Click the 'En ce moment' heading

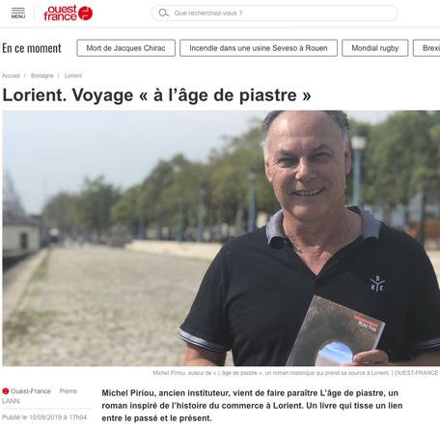click(32, 48)
